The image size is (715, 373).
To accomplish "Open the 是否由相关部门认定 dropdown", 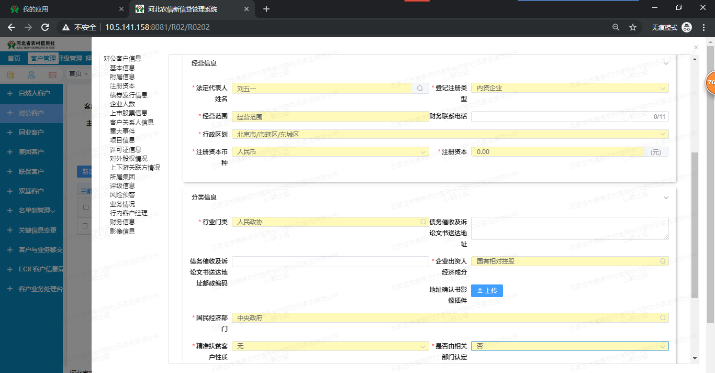I will 569,346.
